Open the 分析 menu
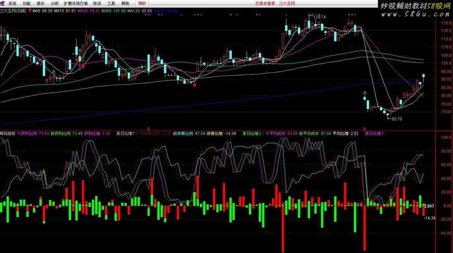 55,4
